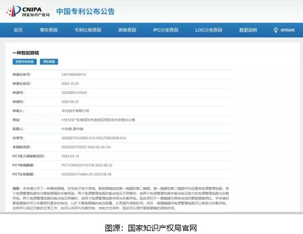Click the lightbulb icon beside 使用说明
The image size is (303, 234).
click(276, 30)
